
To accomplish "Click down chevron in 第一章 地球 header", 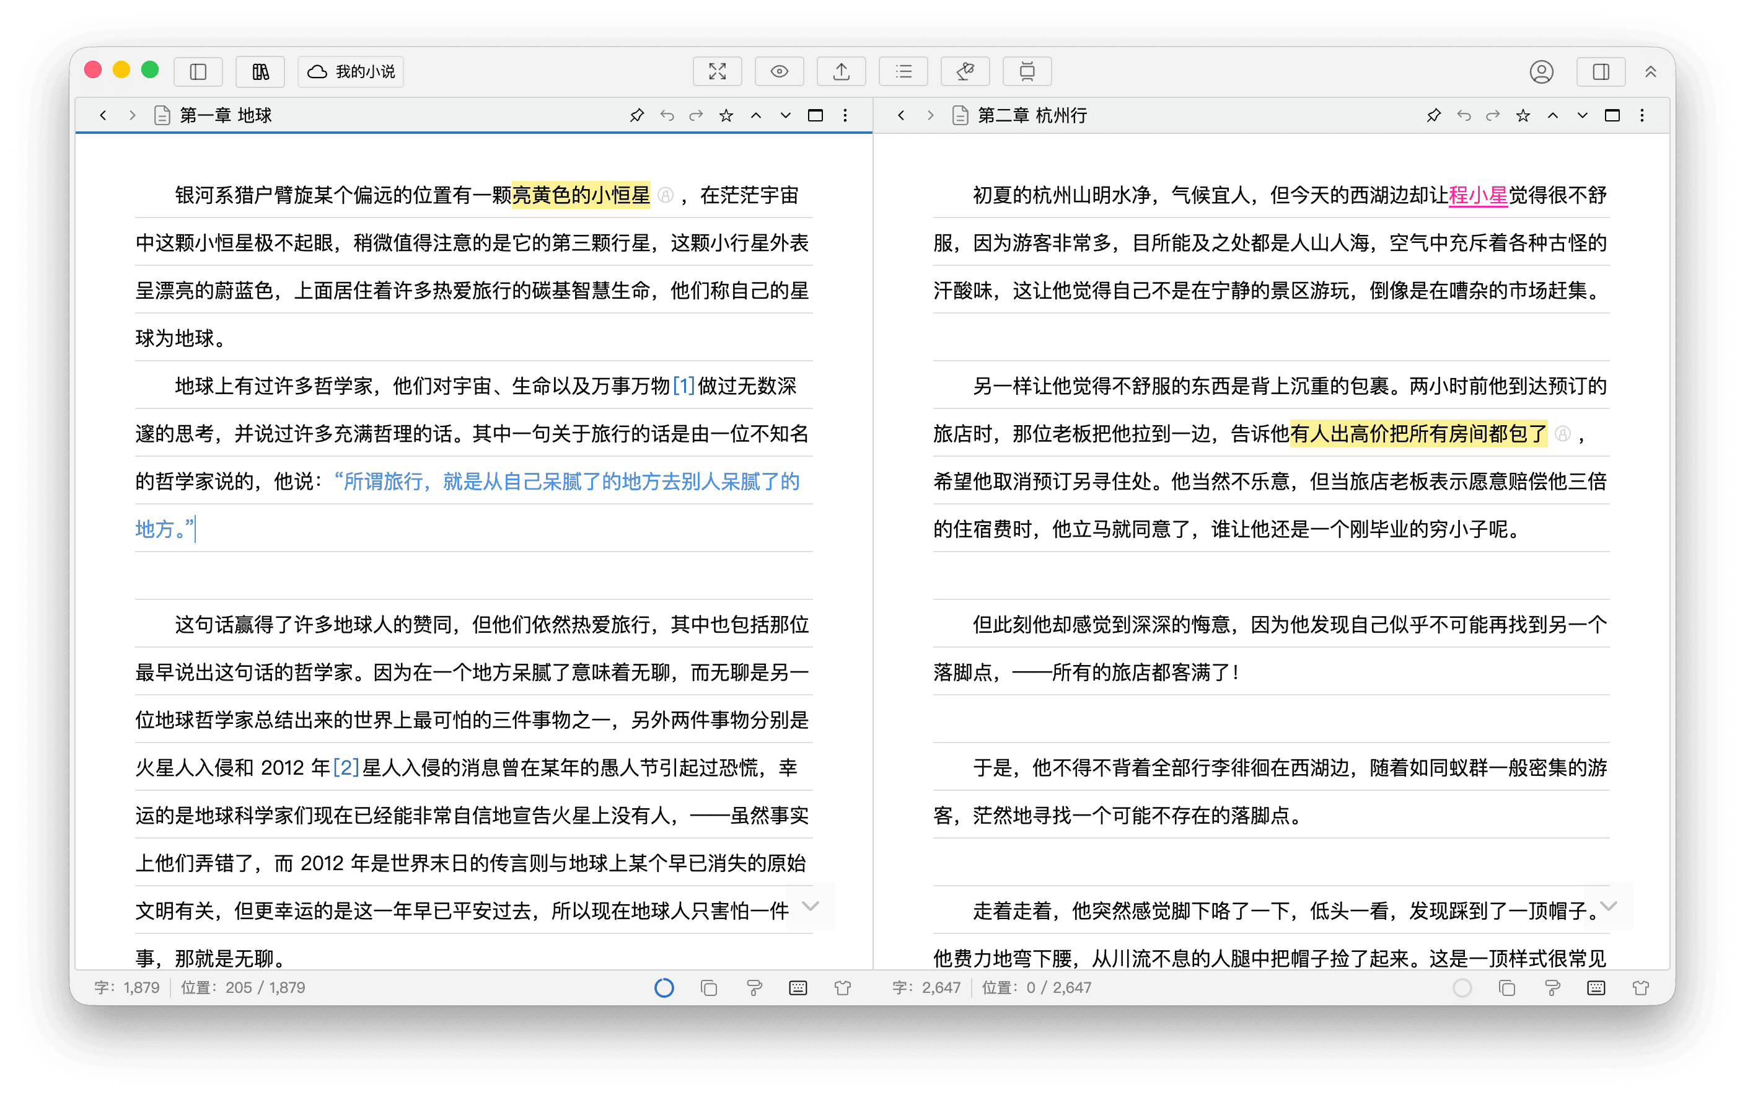I will point(786,115).
